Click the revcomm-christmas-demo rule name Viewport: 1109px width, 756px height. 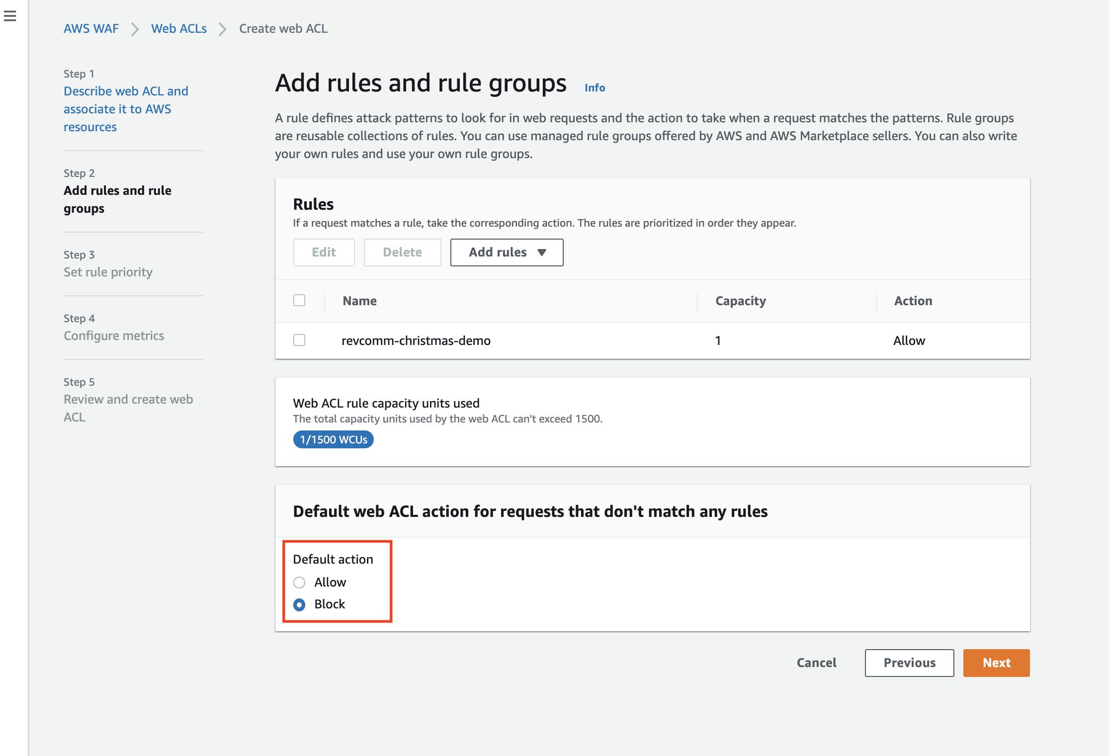416,341
